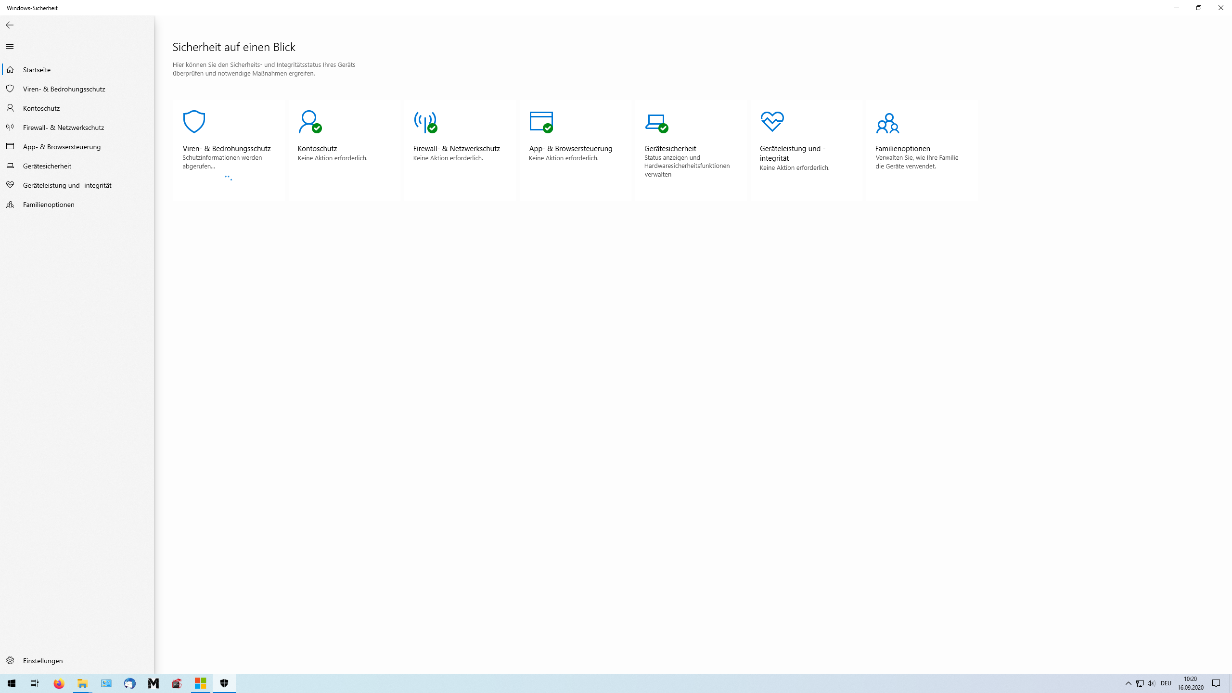Open Firewall- & Netzwerkschutz from sidebar
1232x693 pixels.
(64, 128)
